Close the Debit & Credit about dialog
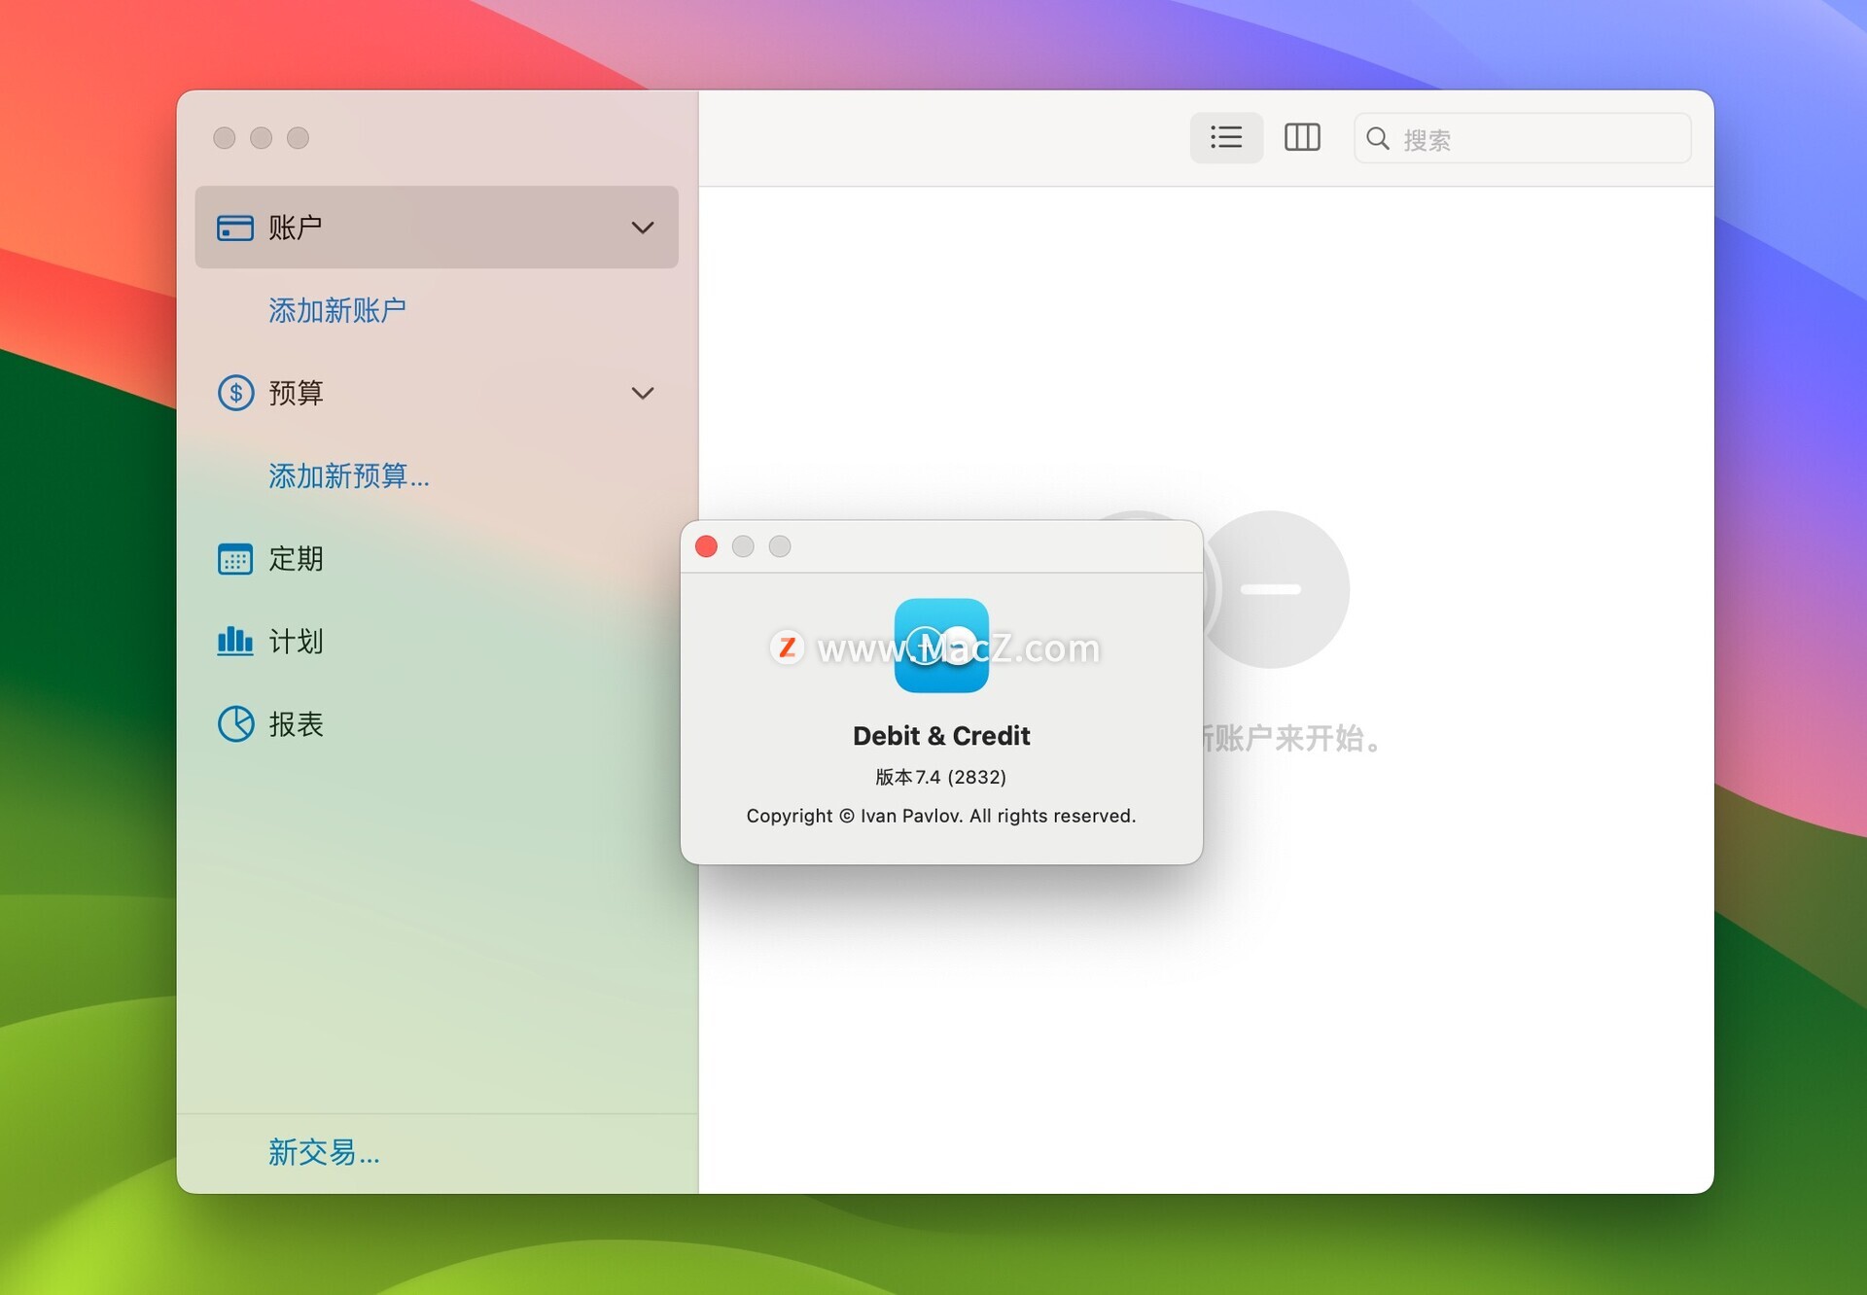The image size is (1867, 1295). tap(707, 546)
